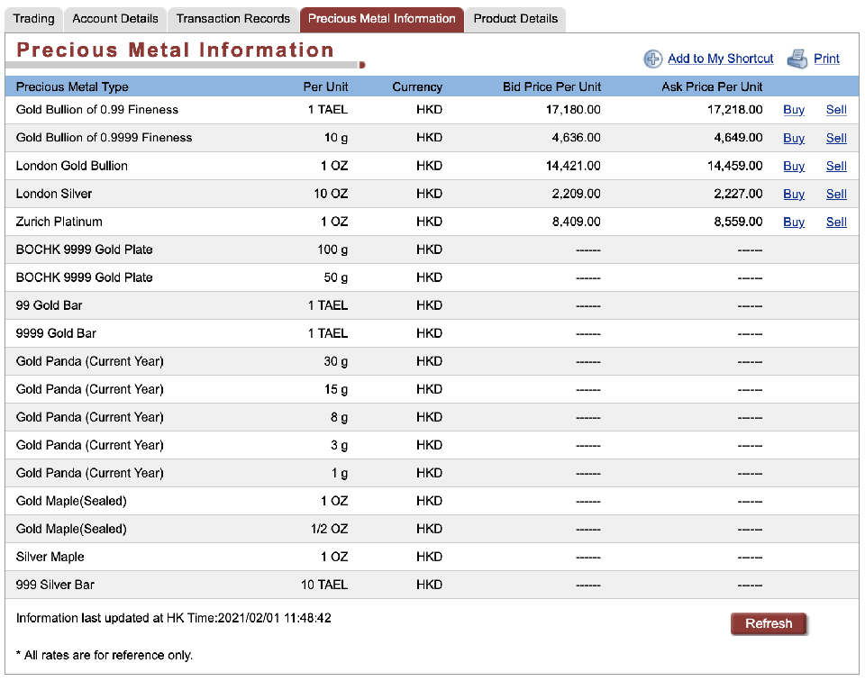
Task: Buy London Gold Bullion
Action: 794,166
